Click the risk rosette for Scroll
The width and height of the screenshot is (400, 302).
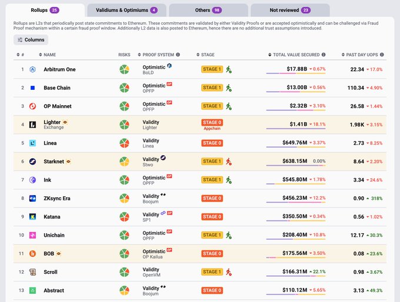click(x=124, y=272)
